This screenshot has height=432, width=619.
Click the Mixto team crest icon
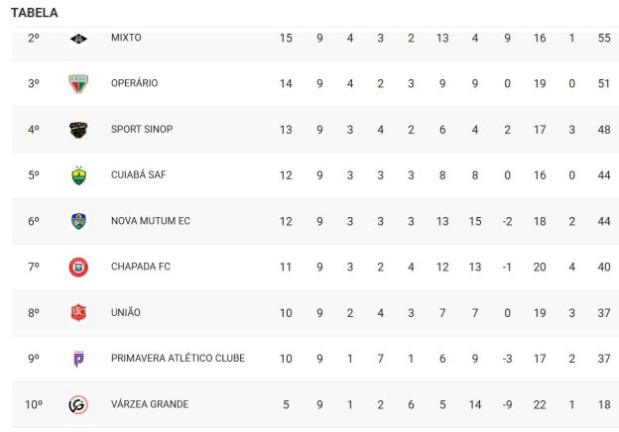coord(79,38)
